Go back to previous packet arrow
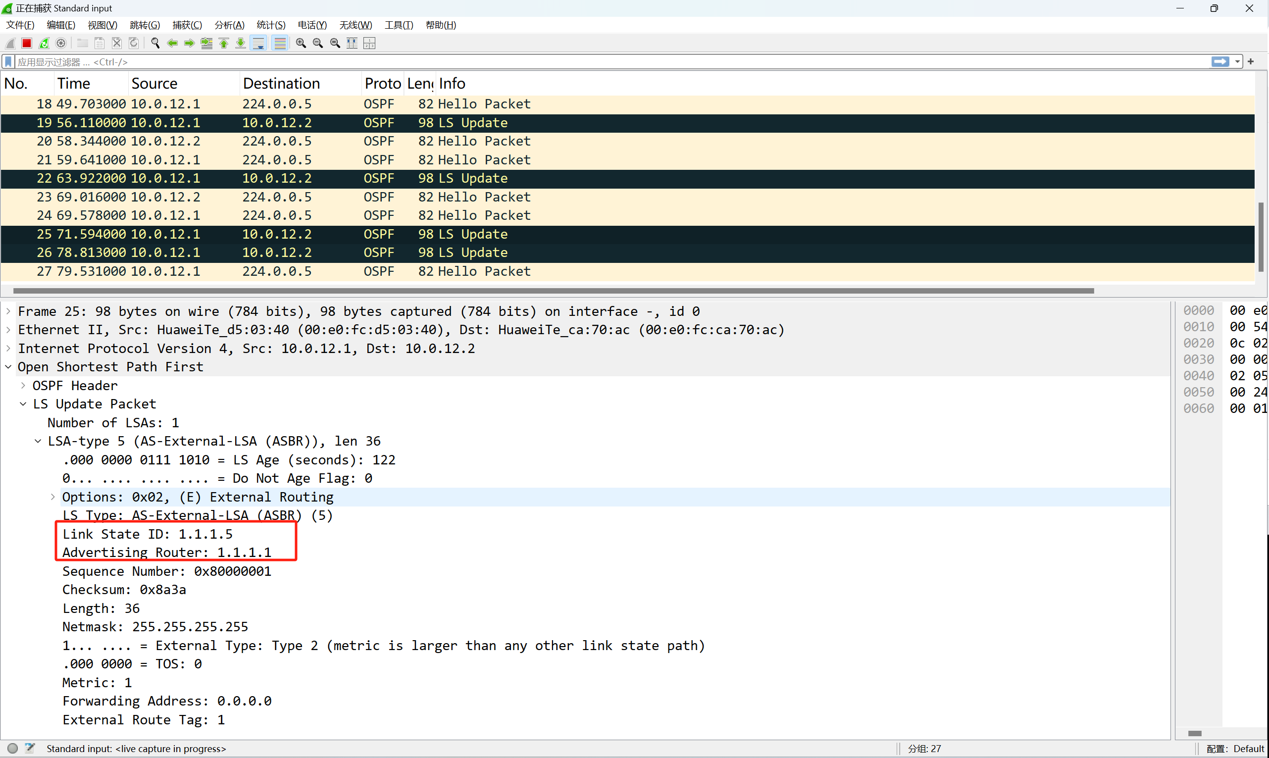 pyautogui.click(x=172, y=44)
